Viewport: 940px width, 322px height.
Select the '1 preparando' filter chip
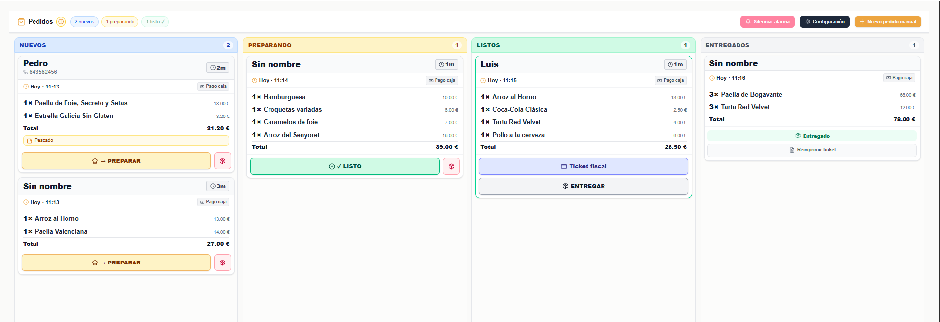pos(120,22)
